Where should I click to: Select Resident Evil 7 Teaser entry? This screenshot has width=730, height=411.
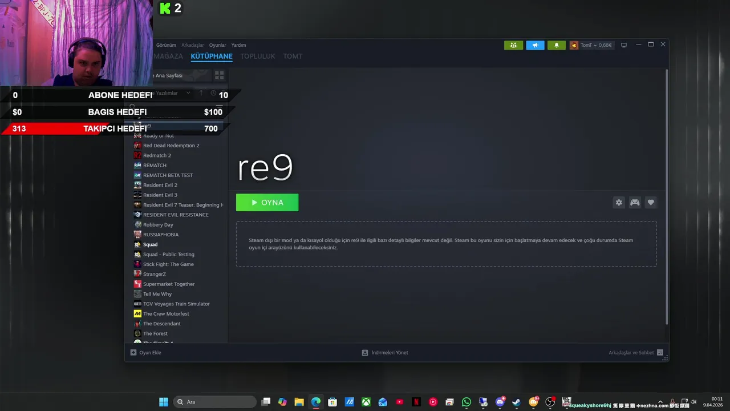182,205
